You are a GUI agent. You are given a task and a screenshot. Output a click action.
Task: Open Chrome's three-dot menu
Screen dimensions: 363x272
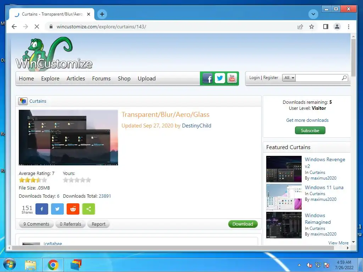click(x=348, y=27)
